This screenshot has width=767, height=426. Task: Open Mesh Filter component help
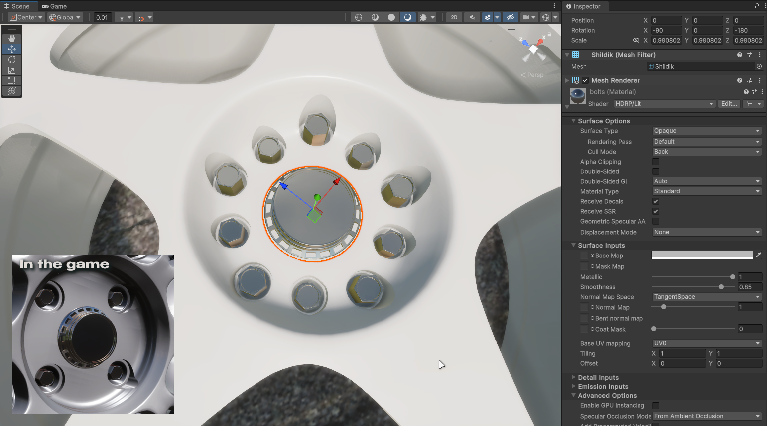[x=740, y=55]
